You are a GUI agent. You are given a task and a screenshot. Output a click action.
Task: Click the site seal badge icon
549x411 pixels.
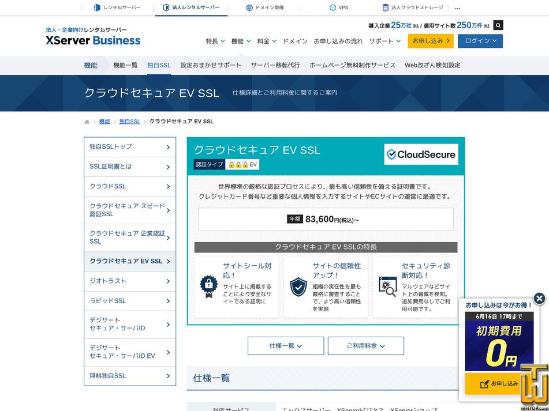click(x=208, y=286)
